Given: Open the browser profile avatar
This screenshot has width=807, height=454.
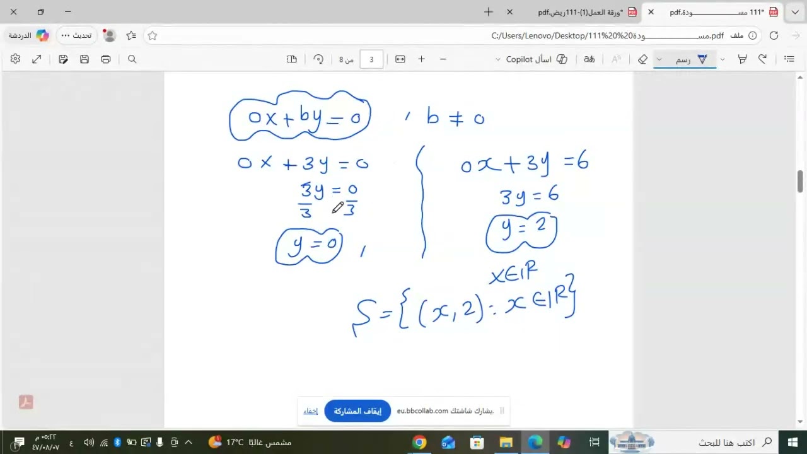Looking at the screenshot, I should [109, 35].
